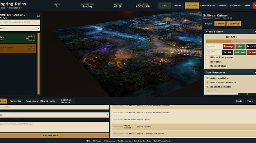Screen dimensions: 256x143
Task: Switch to the Encounter tab
Action: (x=15, y=101)
